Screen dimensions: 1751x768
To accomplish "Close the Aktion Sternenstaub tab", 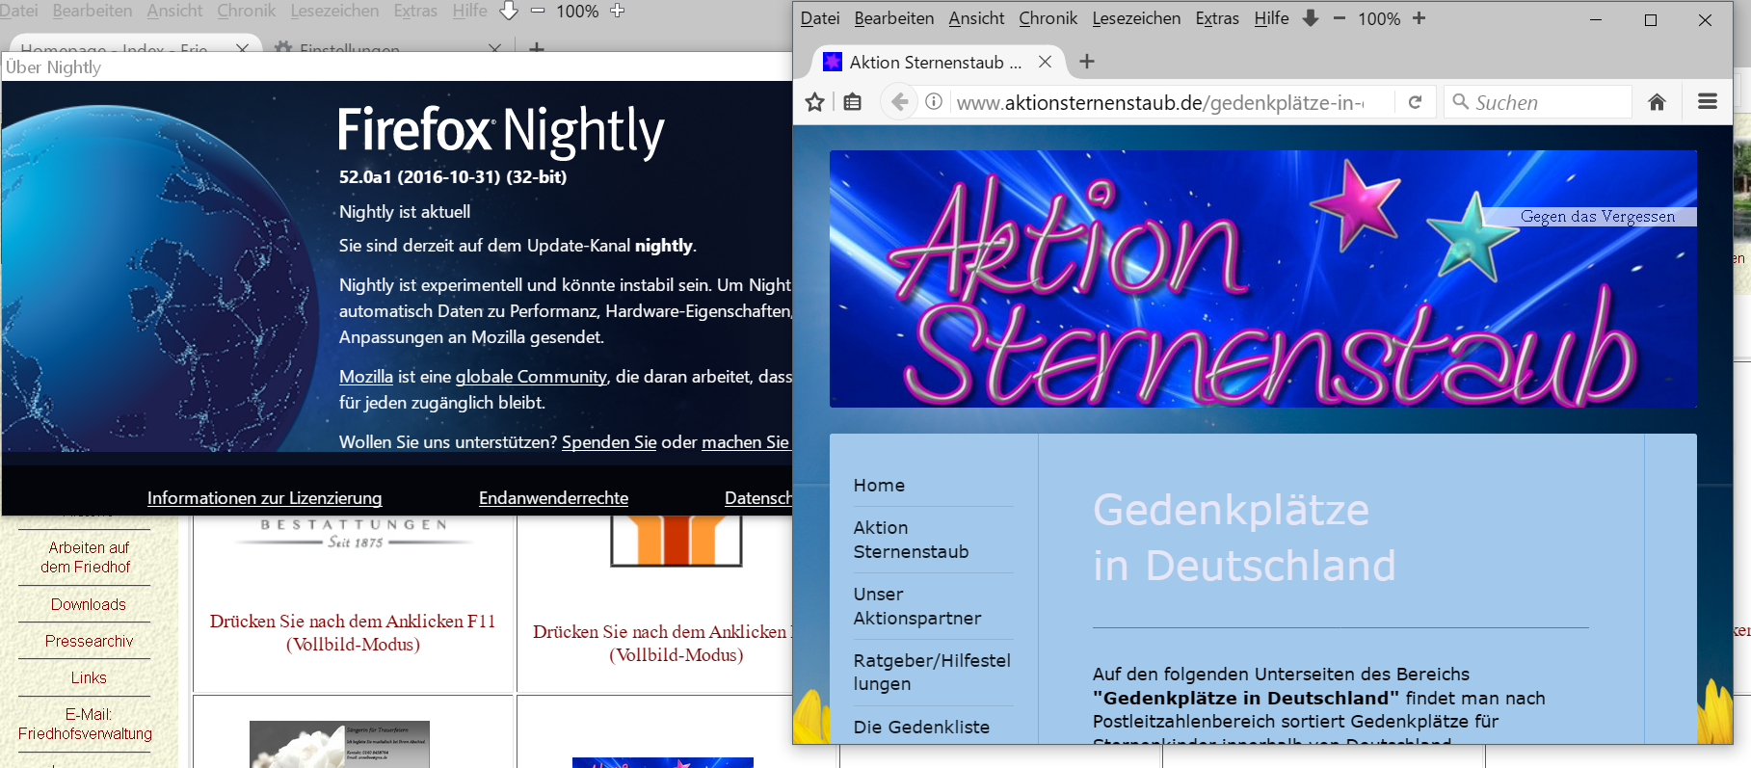I will pyautogui.click(x=1045, y=62).
